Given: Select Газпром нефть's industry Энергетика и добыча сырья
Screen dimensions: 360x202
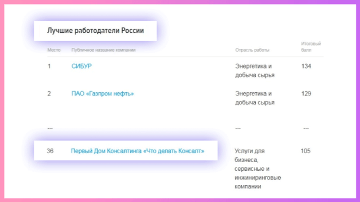Looking at the screenshot, I should click(x=255, y=98).
